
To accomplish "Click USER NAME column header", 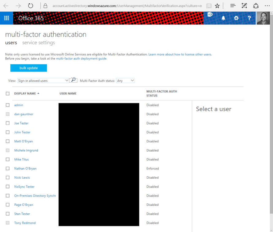I will point(68,94).
